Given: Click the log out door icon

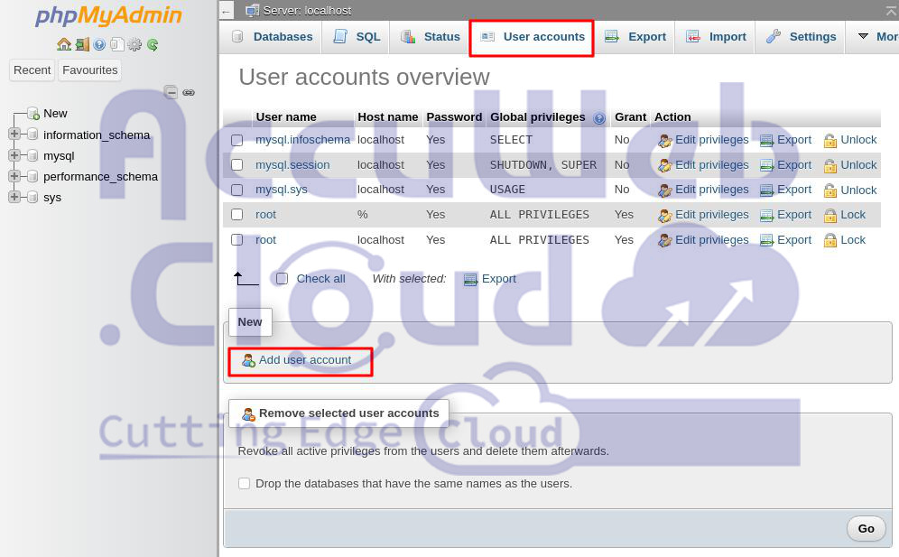Looking at the screenshot, I should [x=82, y=45].
